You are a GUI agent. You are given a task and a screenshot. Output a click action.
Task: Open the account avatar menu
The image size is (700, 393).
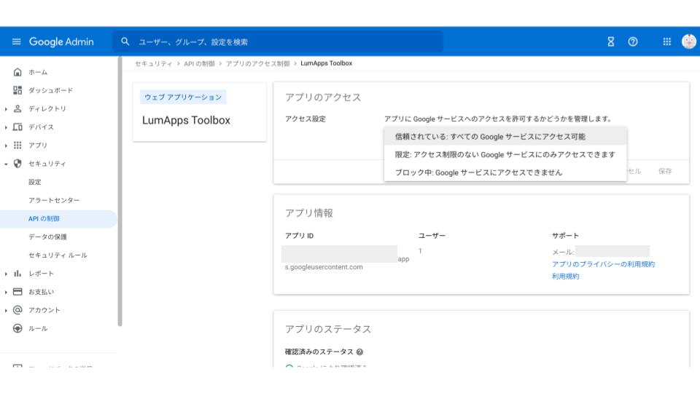(689, 41)
